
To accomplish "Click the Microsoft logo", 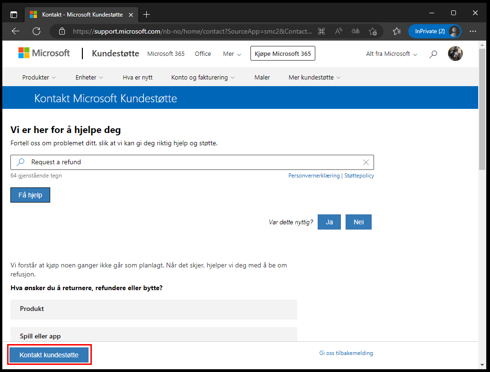I will click(x=44, y=53).
